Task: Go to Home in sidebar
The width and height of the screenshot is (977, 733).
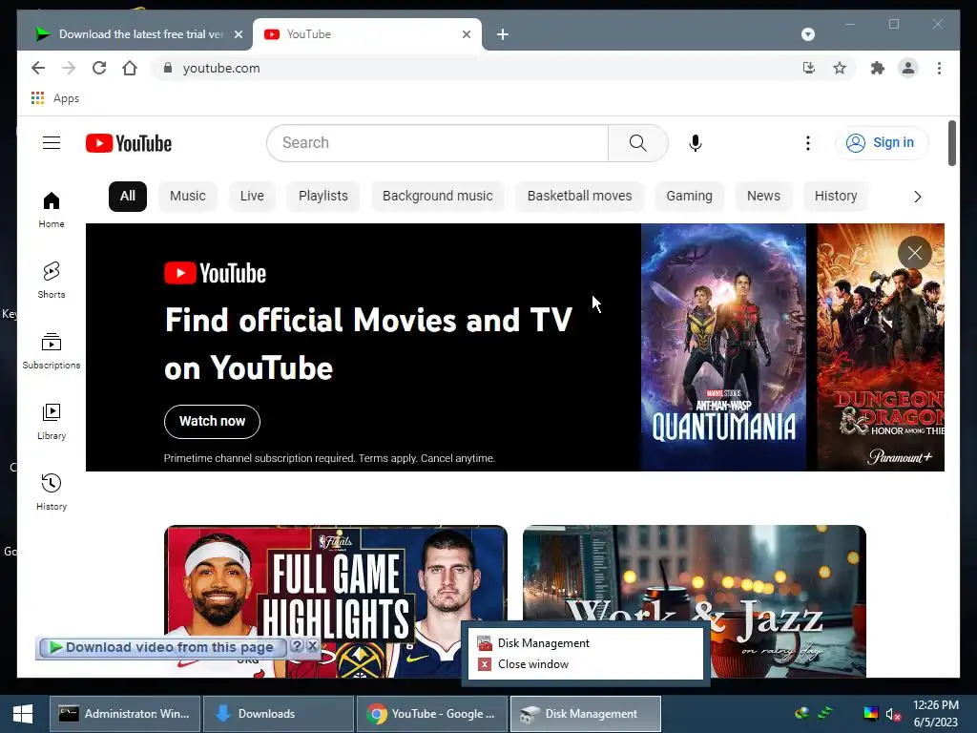Action: (52, 209)
